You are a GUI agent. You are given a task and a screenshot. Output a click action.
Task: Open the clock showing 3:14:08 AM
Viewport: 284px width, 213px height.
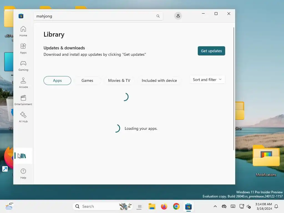pos(263,206)
